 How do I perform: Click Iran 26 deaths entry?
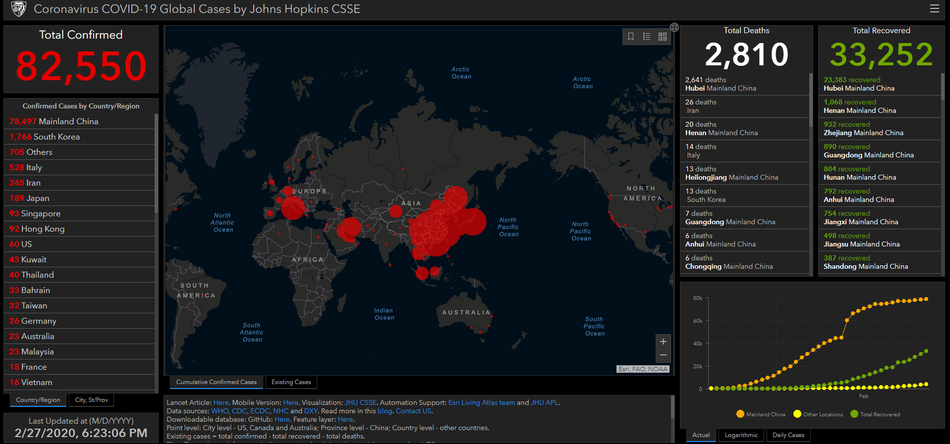[x=745, y=106]
